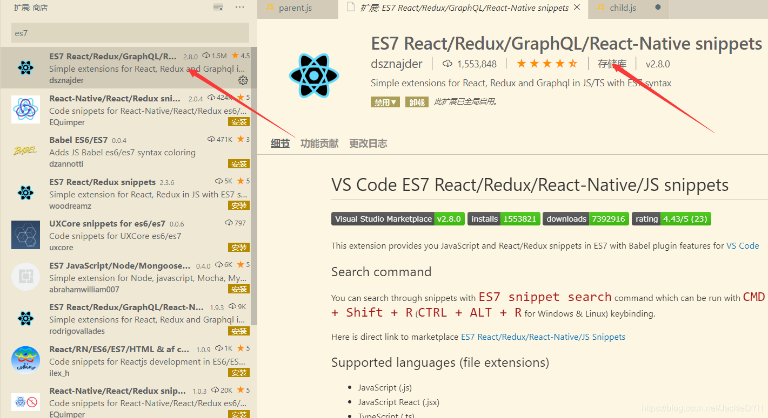
Task: Clear extensions search results list icon
Action: pos(218,8)
